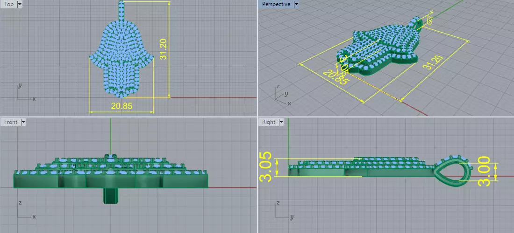Select the 31.20 dimension in Top view
Screen dimensions: 514x233
click(x=163, y=49)
